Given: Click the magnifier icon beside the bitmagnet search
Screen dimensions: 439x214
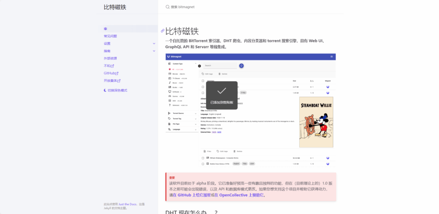Looking at the screenshot, I should 168,7.
